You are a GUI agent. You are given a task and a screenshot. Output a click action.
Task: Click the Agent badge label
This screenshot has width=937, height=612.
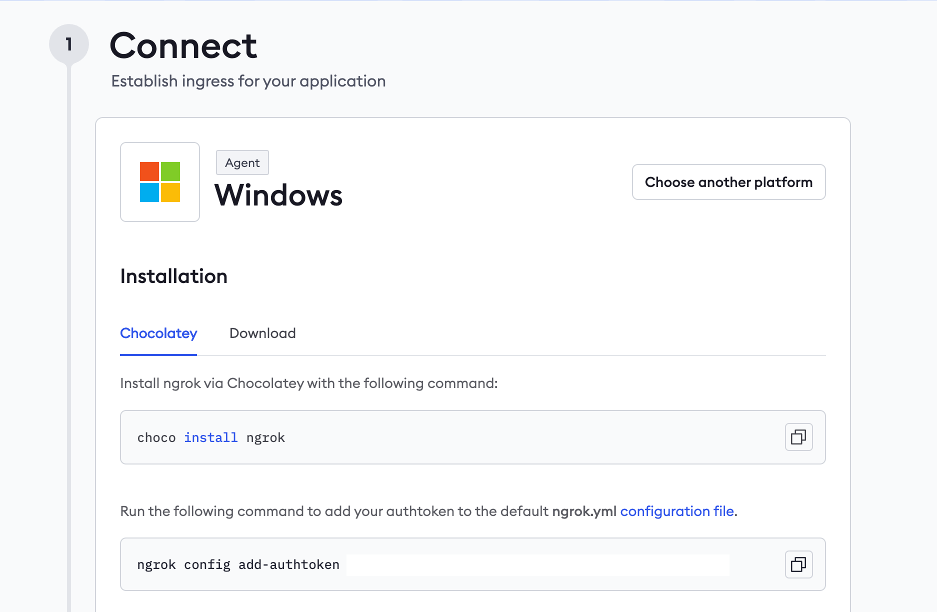click(242, 163)
